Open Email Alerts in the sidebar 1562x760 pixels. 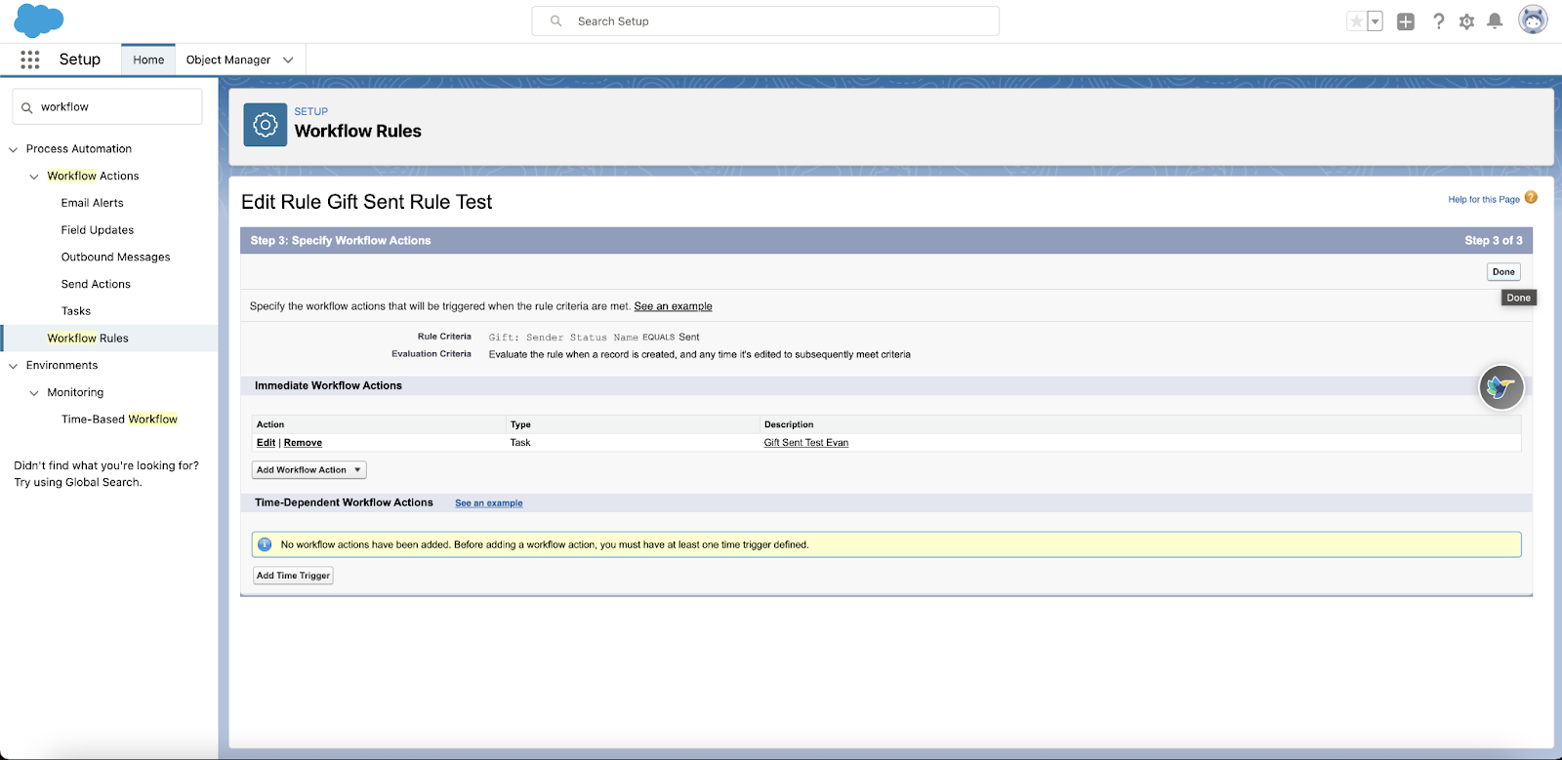point(93,203)
